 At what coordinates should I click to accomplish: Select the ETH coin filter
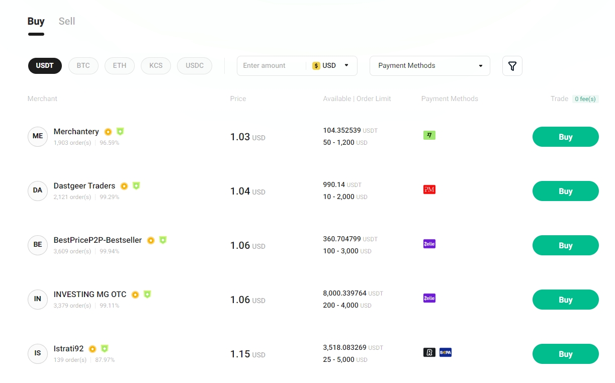pos(119,66)
